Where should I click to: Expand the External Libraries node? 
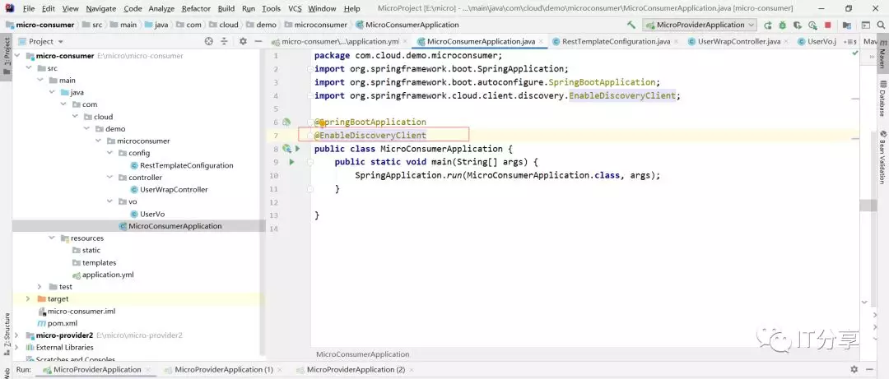tap(16, 347)
